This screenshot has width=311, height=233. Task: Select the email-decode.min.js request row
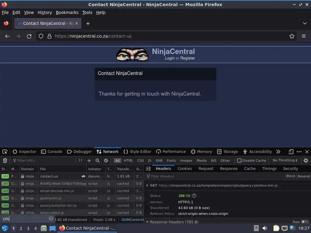point(72,191)
